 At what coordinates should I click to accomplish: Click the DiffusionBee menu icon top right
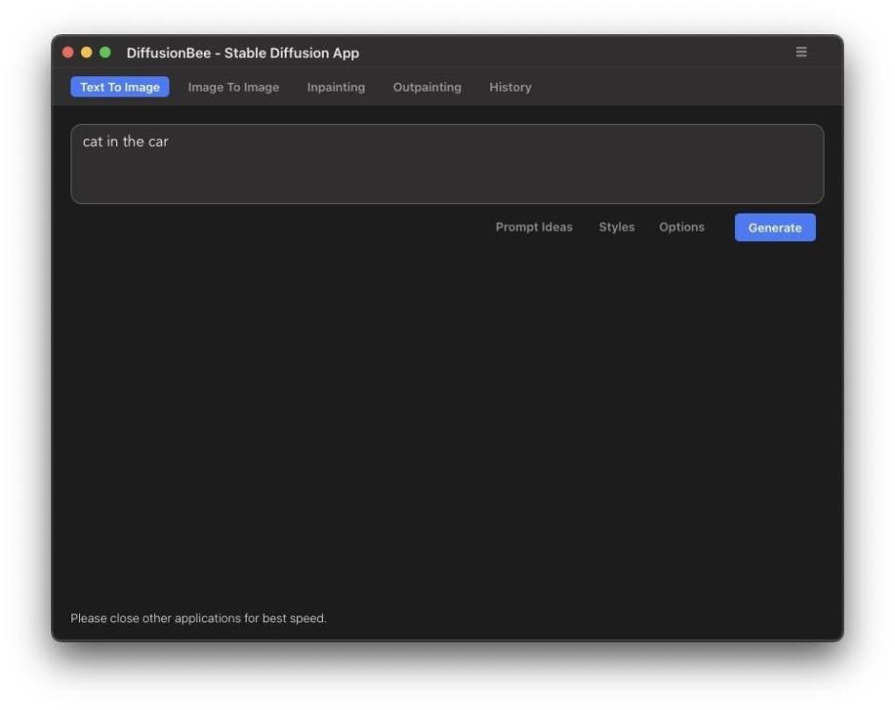click(x=801, y=52)
